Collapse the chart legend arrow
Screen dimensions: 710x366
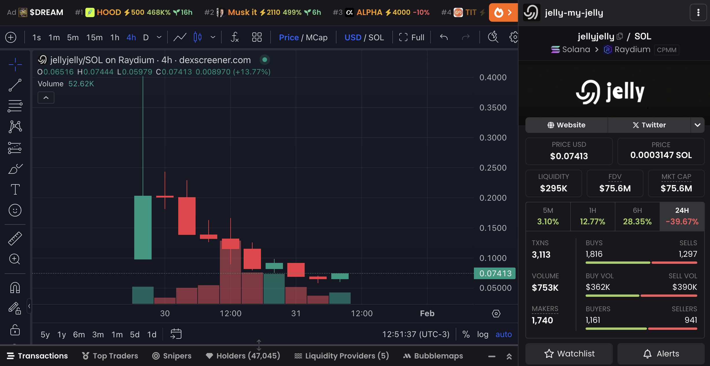click(x=46, y=98)
